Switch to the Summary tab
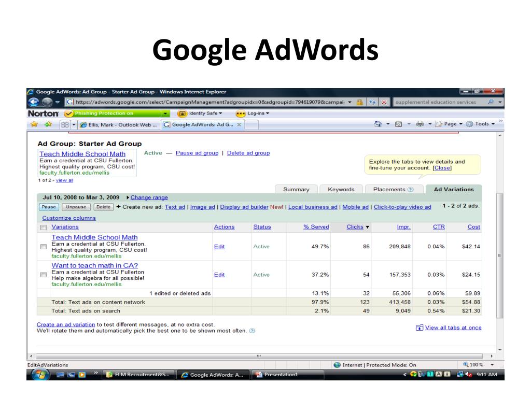The height and width of the screenshot is (398, 531). click(x=296, y=190)
